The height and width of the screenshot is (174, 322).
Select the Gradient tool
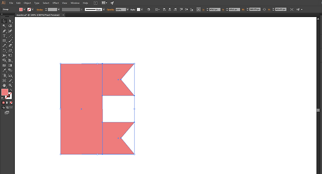(10, 65)
